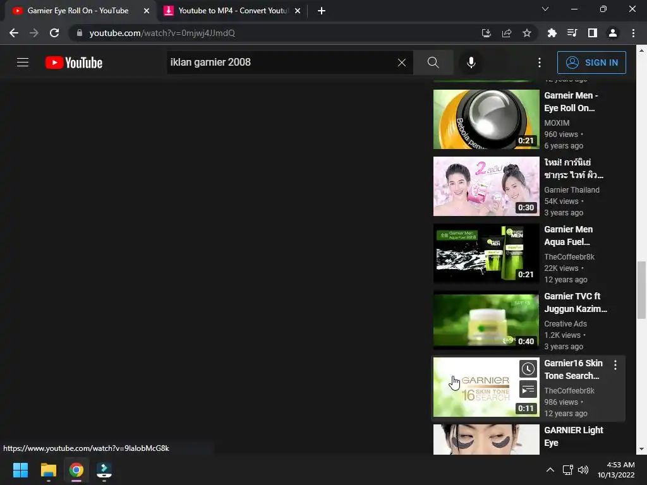The width and height of the screenshot is (647, 485).
Task: Click the Chrome taskbar icon
Action: 76,470
